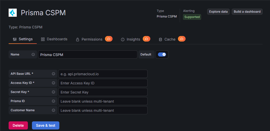Click the Prisma CSPM page title
The width and height of the screenshot is (270, 131).
tap(43, 13)
